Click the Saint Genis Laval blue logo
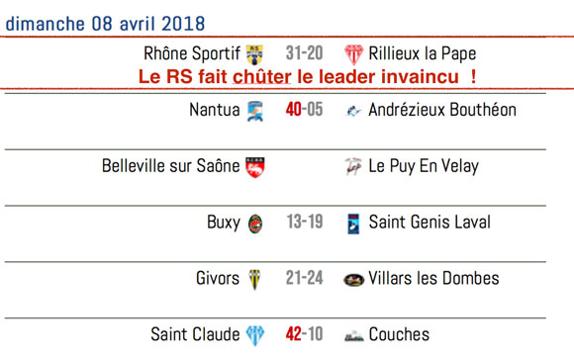The width and height of the screenshot is (574, 360). pos(353,224)
